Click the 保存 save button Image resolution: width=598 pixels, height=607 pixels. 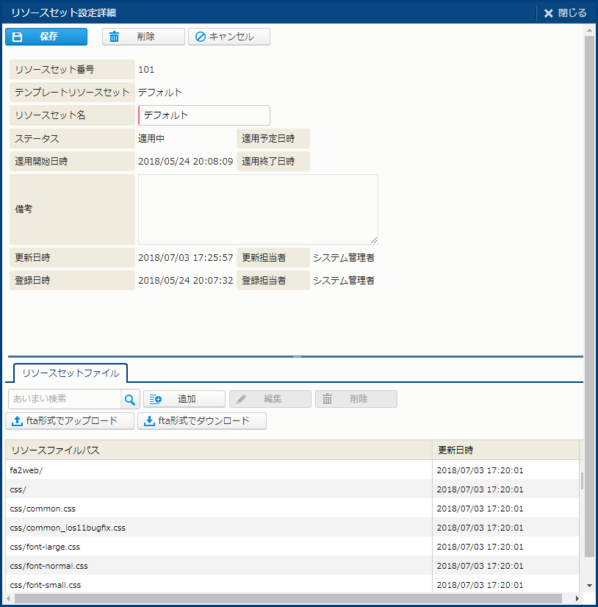[46, 37]
